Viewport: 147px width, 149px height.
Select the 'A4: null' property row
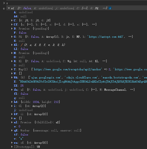point(20,17)
